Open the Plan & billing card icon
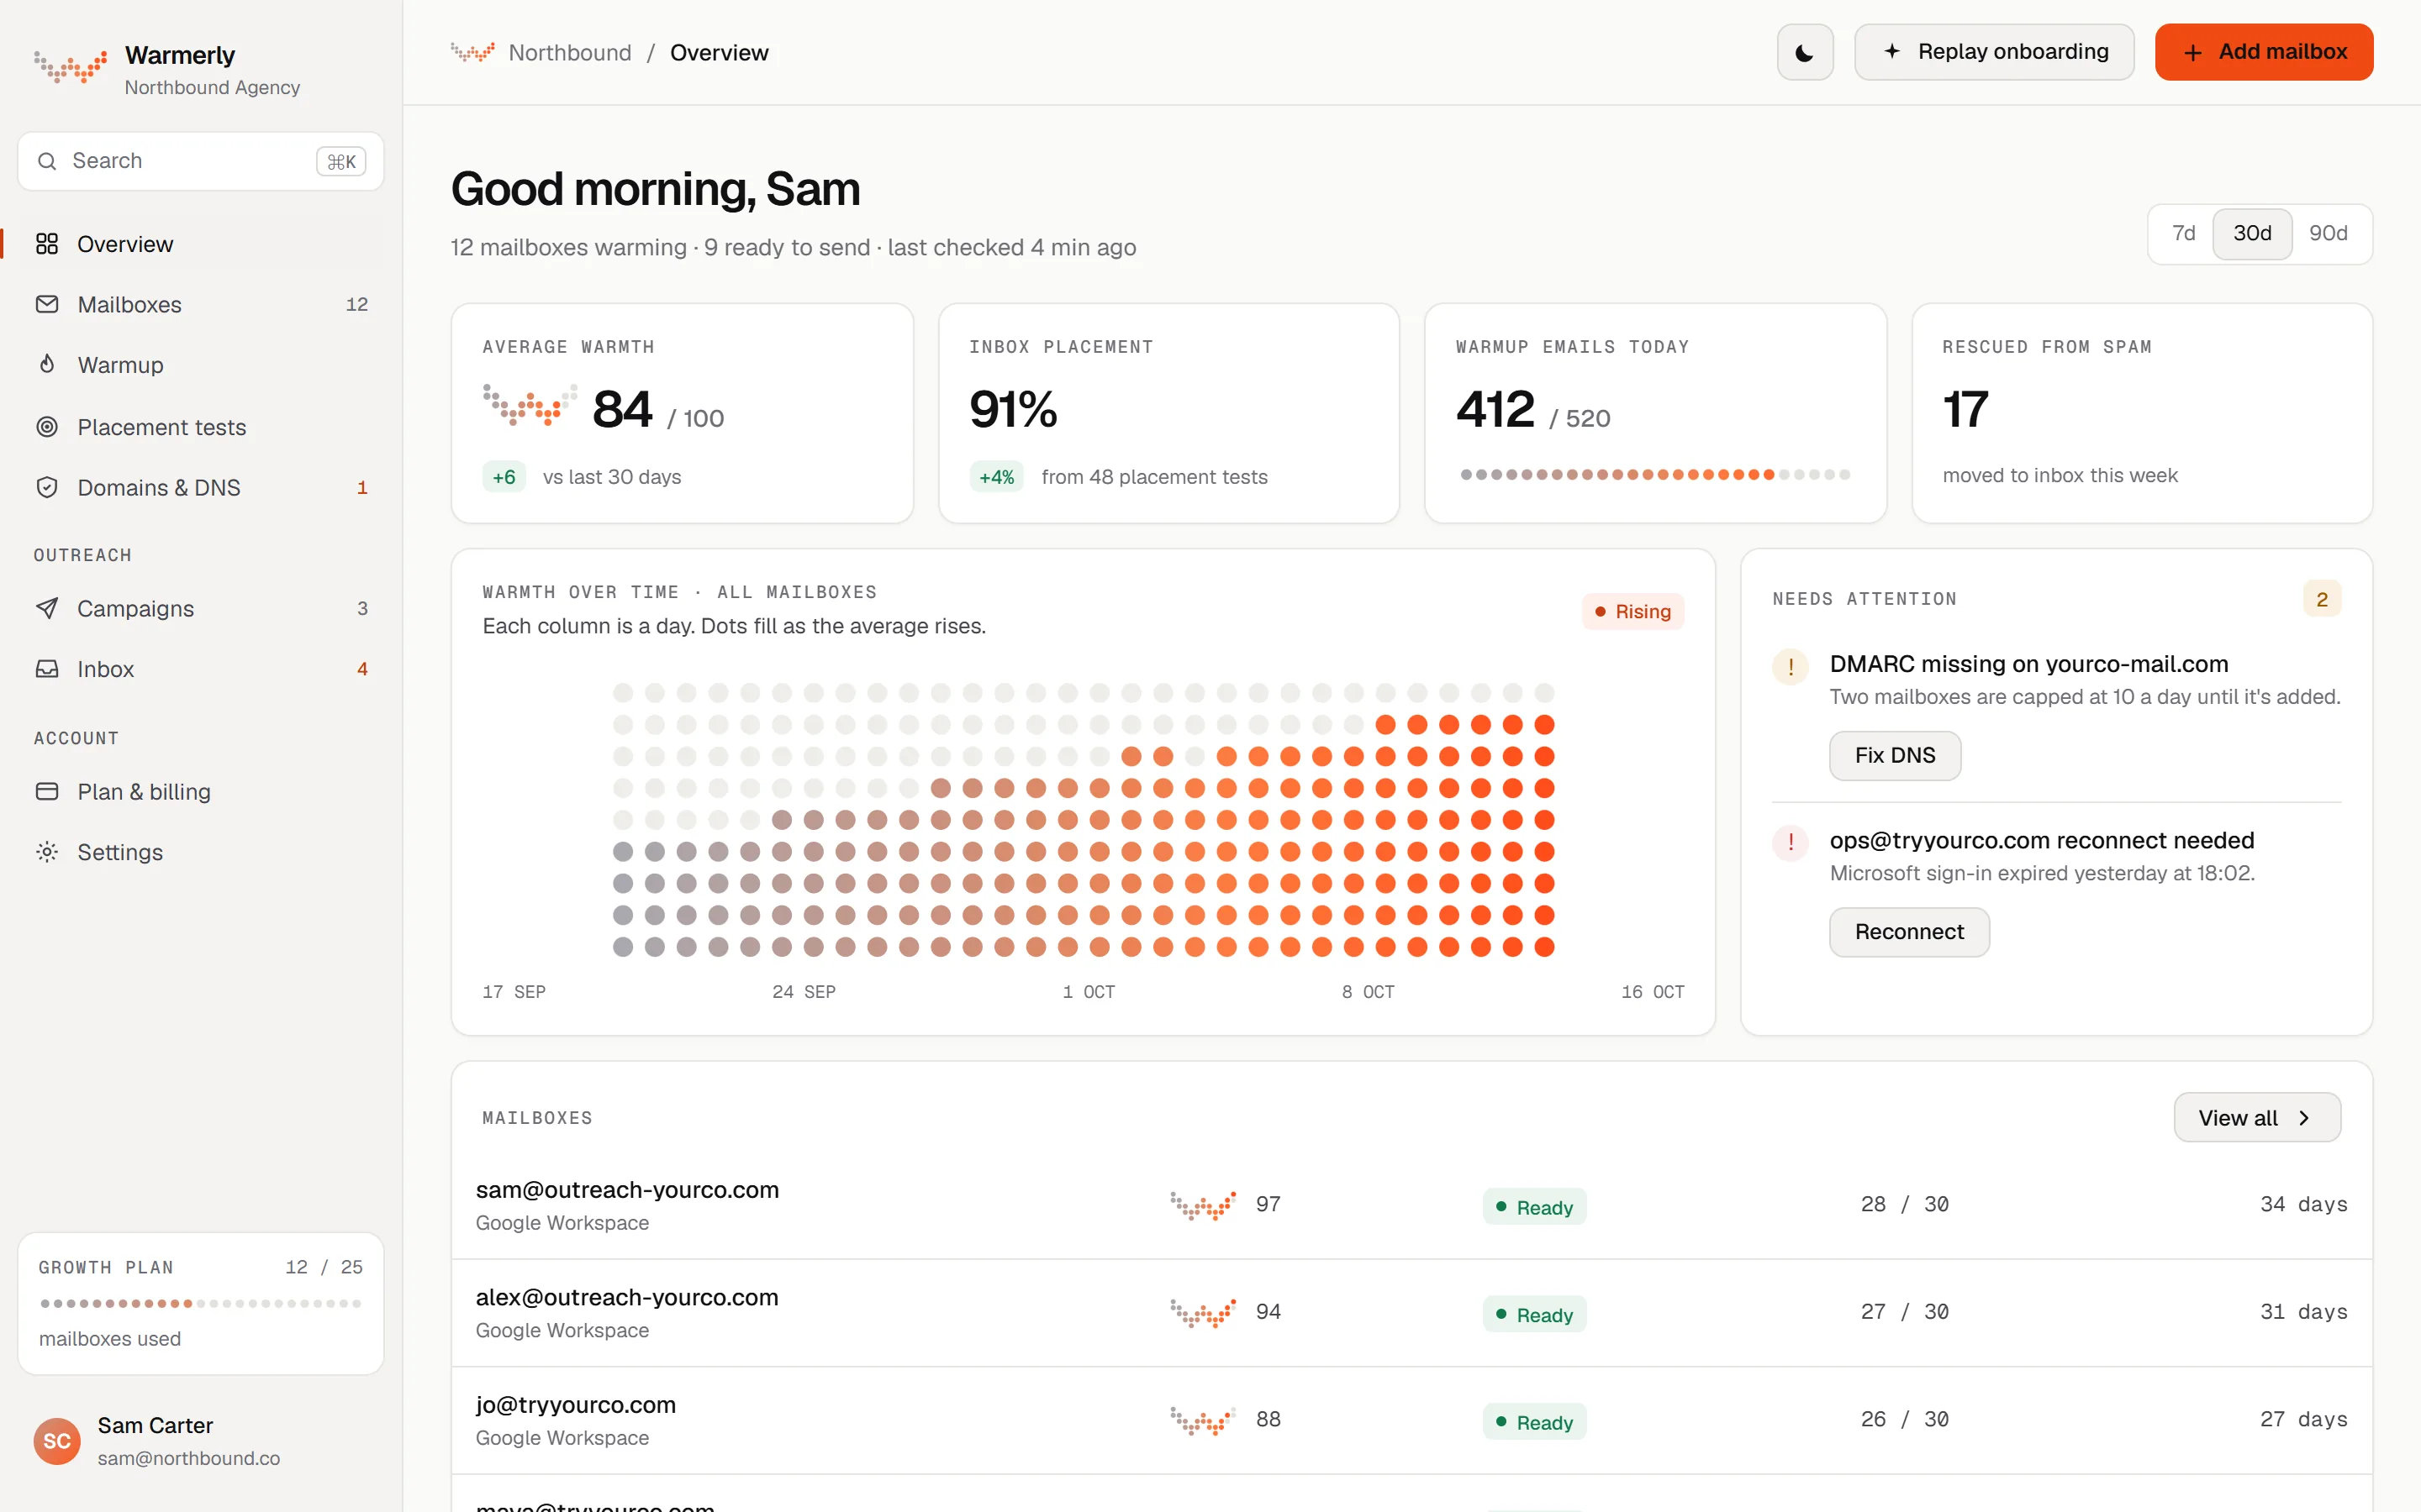The height and width of the screenshot is (1512, 2421). tap(47, 791)
